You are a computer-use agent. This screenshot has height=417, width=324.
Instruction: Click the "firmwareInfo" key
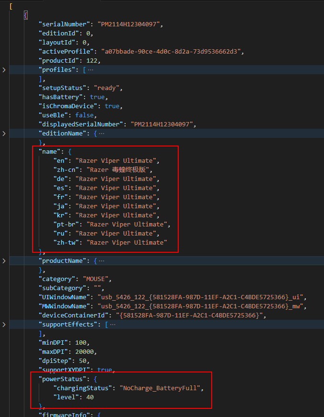65,414
